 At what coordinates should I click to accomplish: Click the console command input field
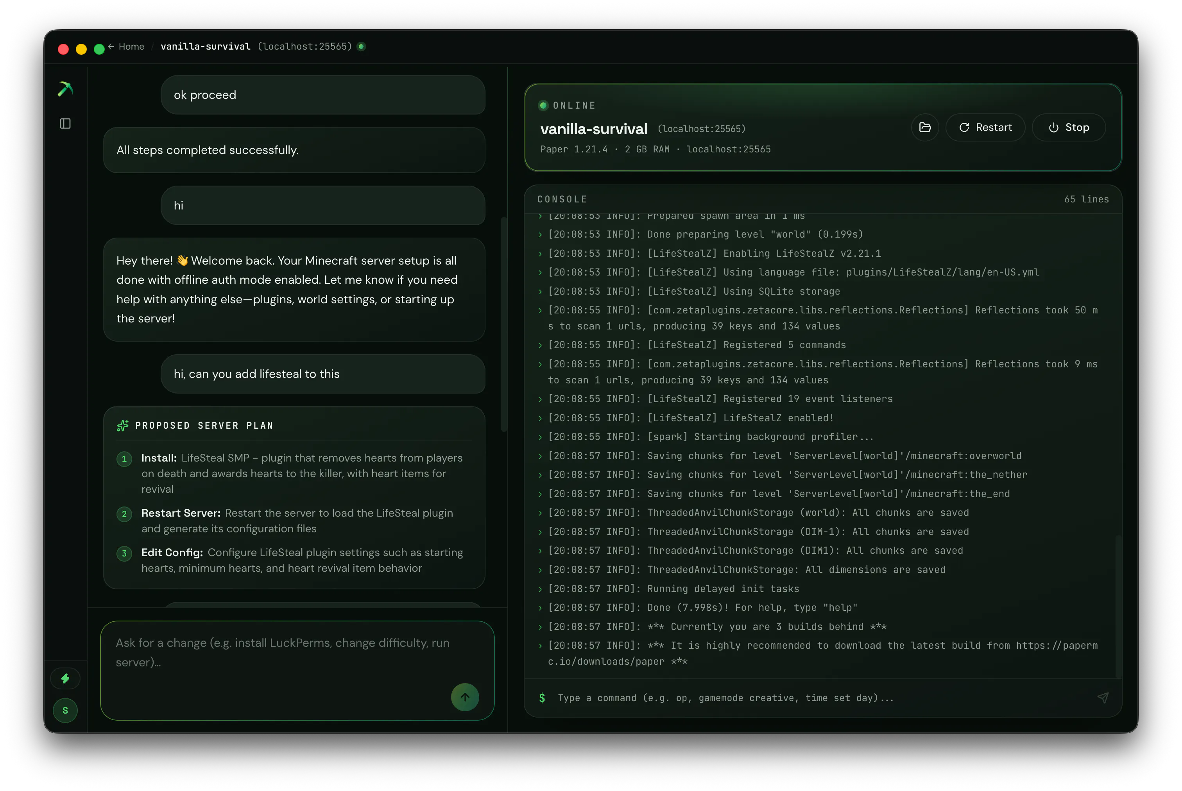[822, 697]
